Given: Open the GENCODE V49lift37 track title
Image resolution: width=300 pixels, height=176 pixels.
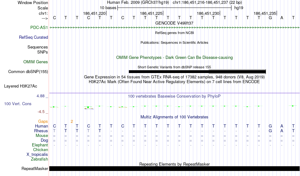Looking at the screenshot, I should pos(174,23).
